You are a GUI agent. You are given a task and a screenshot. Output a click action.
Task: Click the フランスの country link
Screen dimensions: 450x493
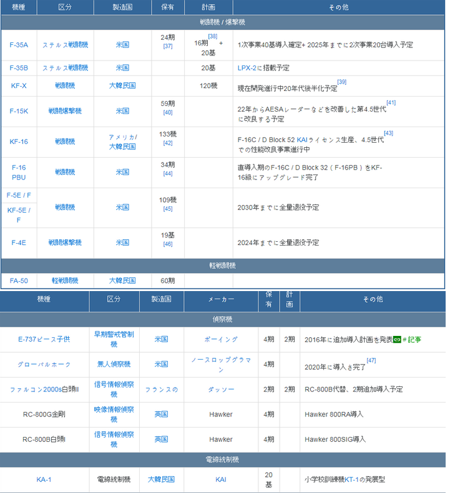(161, 390)
